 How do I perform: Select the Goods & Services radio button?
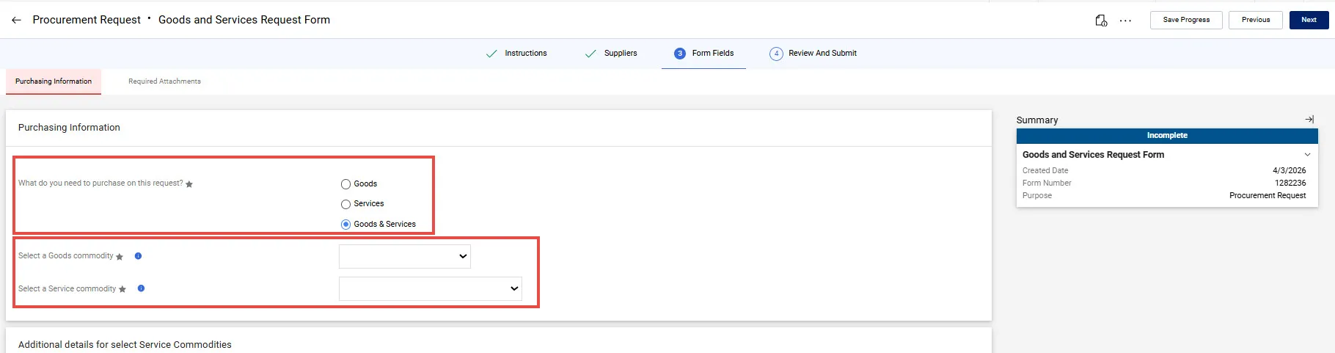pyautogui.click(x=345, y=225)
